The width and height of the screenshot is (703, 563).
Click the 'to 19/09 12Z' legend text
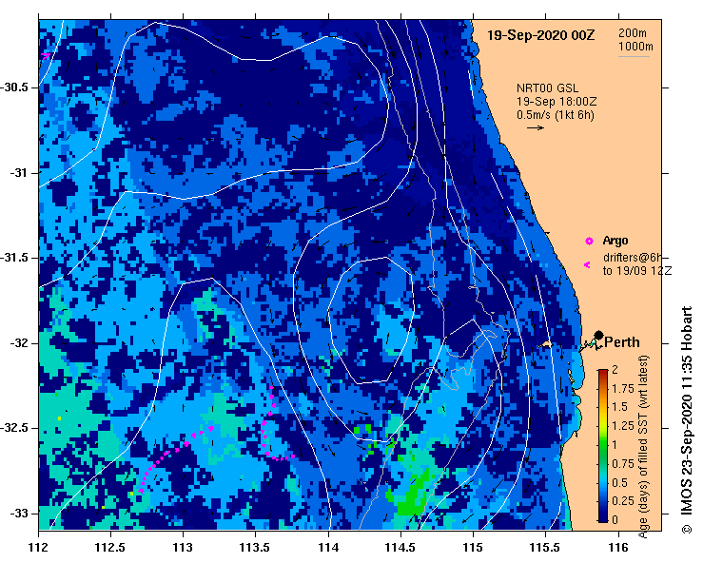(637, 271)
